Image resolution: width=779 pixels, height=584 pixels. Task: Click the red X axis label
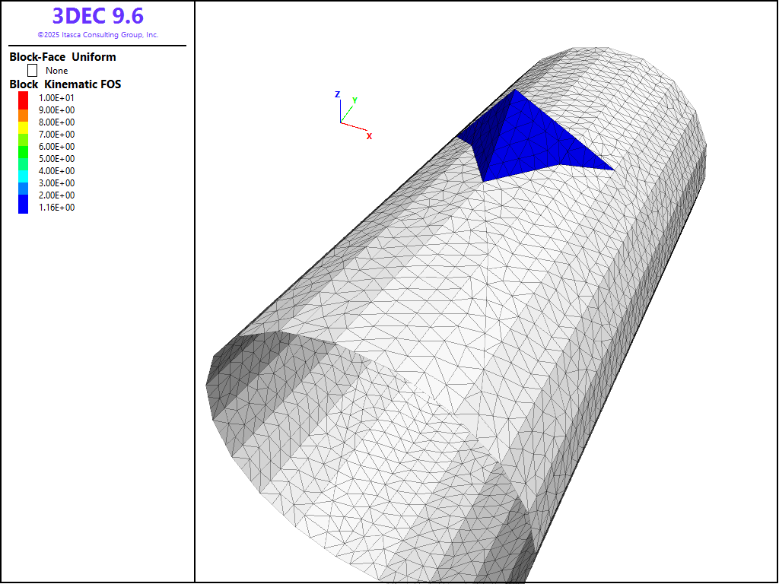click(x=369, y=136)
